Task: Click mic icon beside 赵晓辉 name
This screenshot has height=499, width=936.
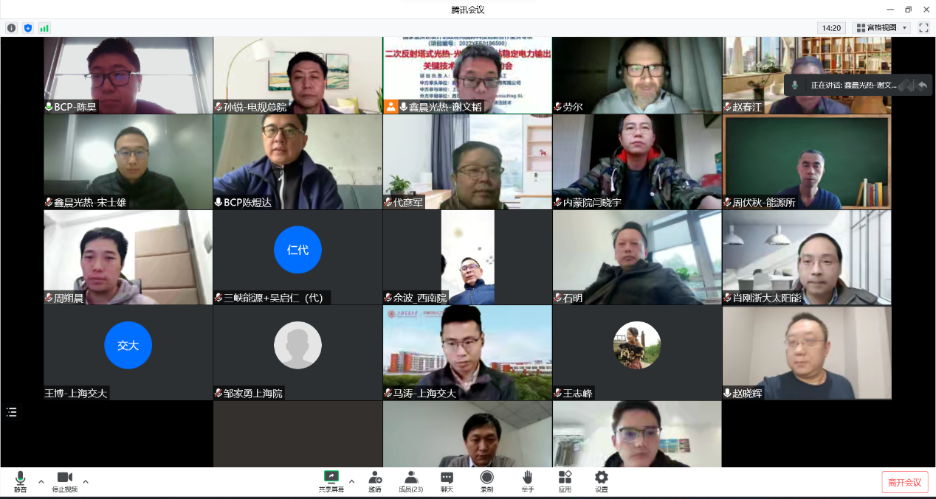Action: tap(728, 393)
